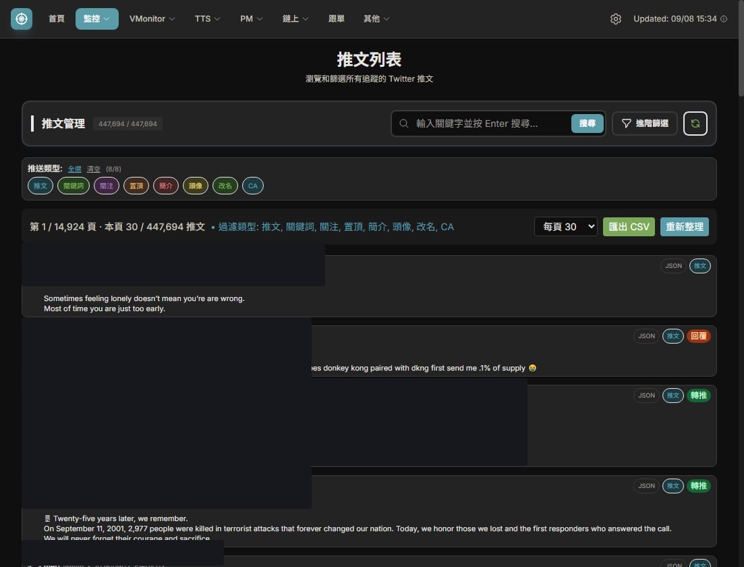The image size is (744, 567).
Task: Click the info icon beside Updated time
Action: [724, 19]
